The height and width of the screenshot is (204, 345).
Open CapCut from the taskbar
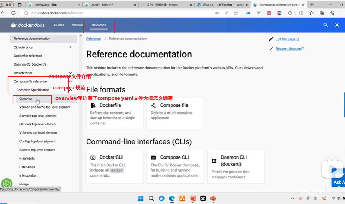[203, 198]
